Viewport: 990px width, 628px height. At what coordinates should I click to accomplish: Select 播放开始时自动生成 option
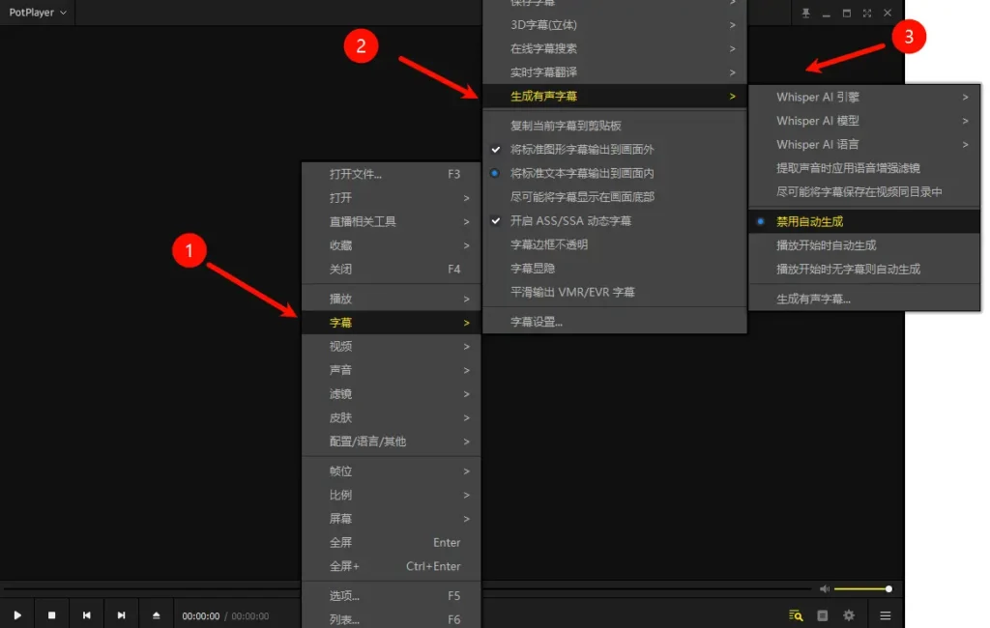pos(864,245)
